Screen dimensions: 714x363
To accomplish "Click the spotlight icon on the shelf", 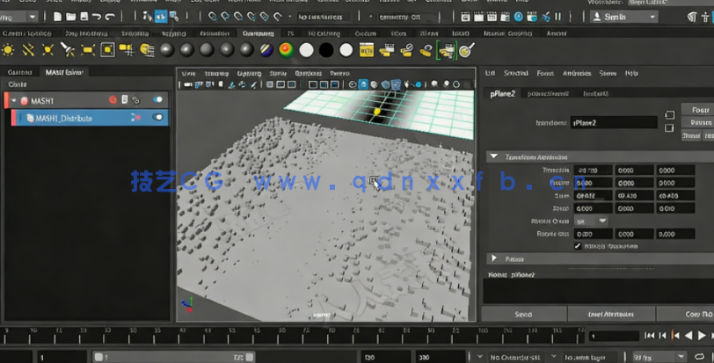I will point(69,50).
